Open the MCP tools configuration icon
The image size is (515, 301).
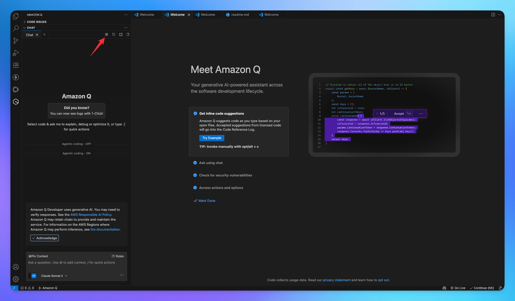pyautogui.click(x=106, y=35)
